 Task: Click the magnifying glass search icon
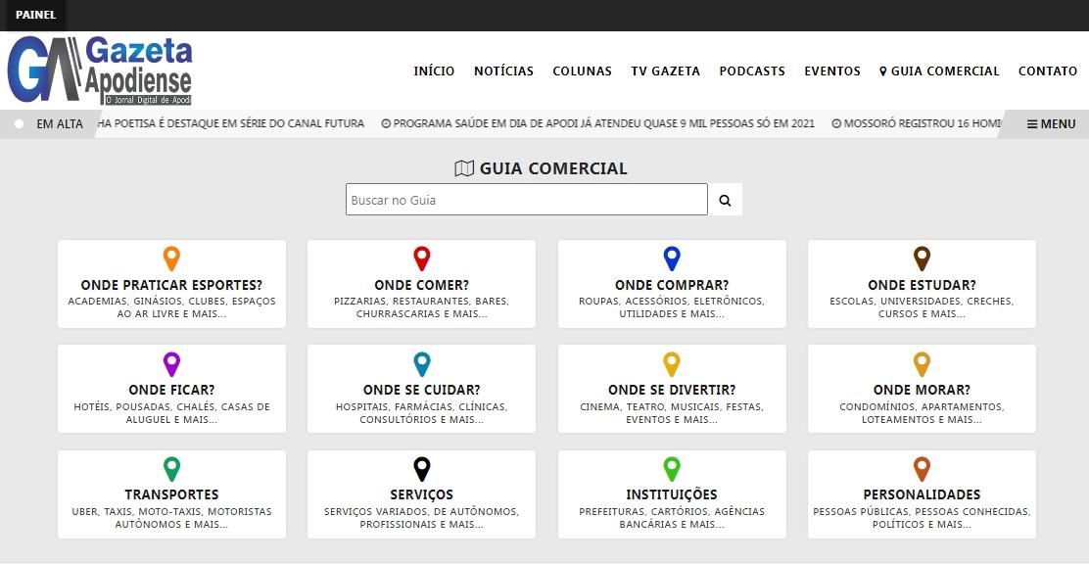(x=725, y=199)
